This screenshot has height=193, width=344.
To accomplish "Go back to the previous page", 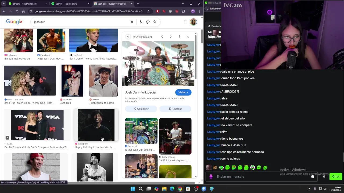I will coord(4,11).
